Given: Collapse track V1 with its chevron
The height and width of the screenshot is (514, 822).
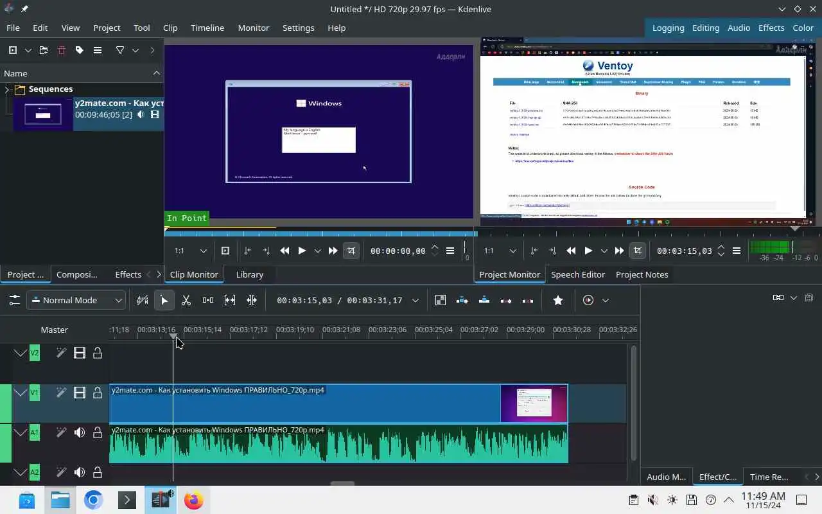Looking at the screenshot, I should pyautogui.click(x=21, y=393).
